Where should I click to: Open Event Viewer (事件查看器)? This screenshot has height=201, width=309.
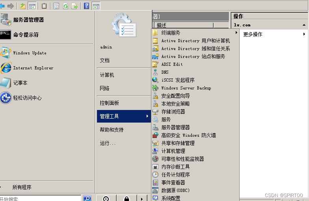(195, 182)
